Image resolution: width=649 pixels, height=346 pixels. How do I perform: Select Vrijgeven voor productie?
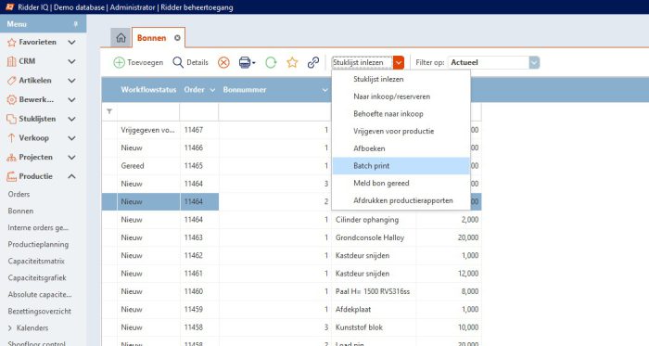coord(401,131)
